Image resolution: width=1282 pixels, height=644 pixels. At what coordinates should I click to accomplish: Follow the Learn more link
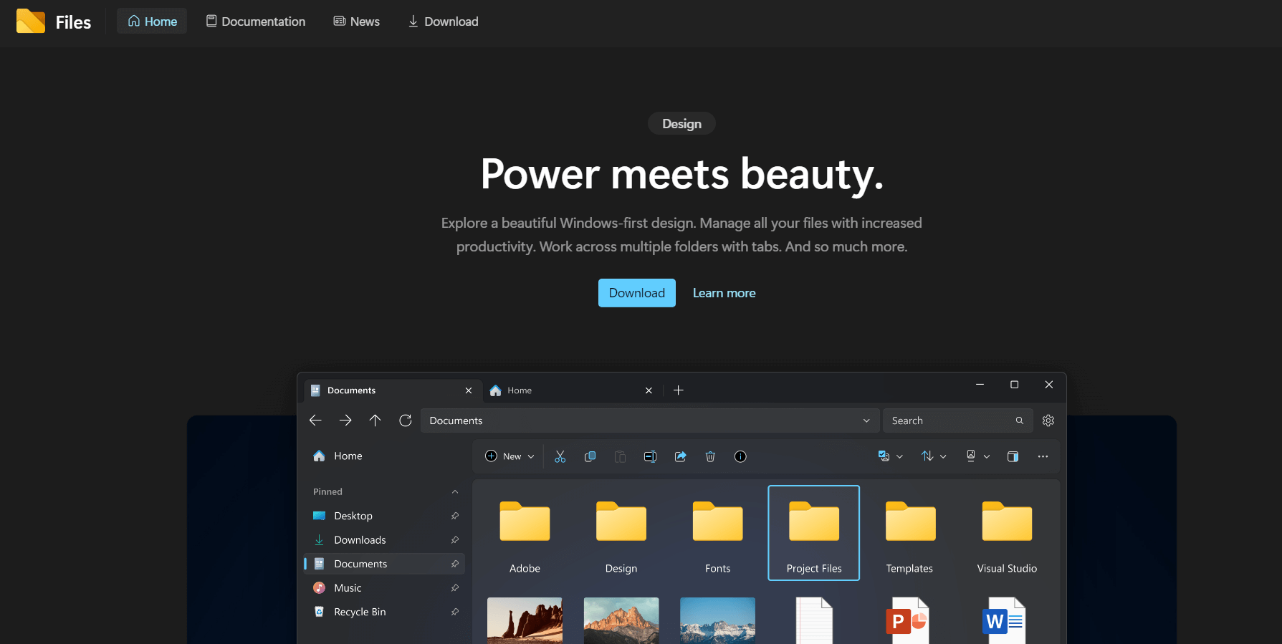pos(724,293)
